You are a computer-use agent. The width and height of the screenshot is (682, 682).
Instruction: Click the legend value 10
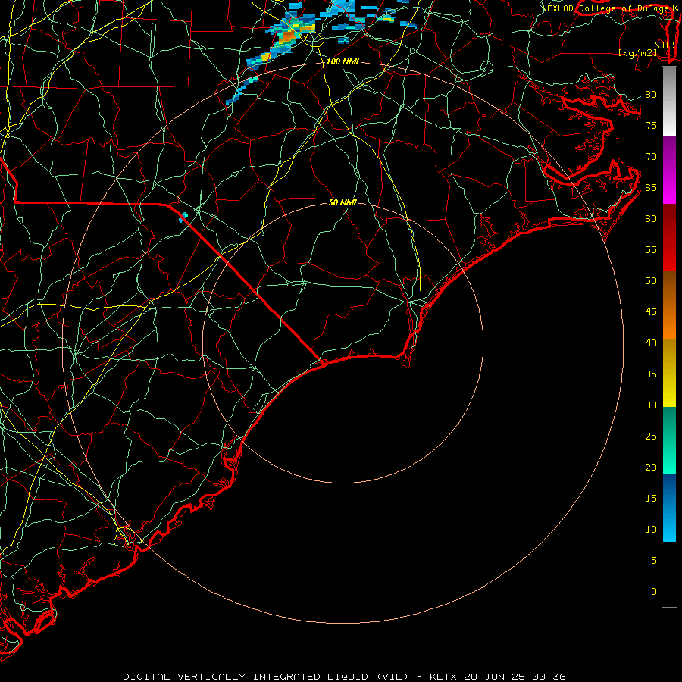651,530
